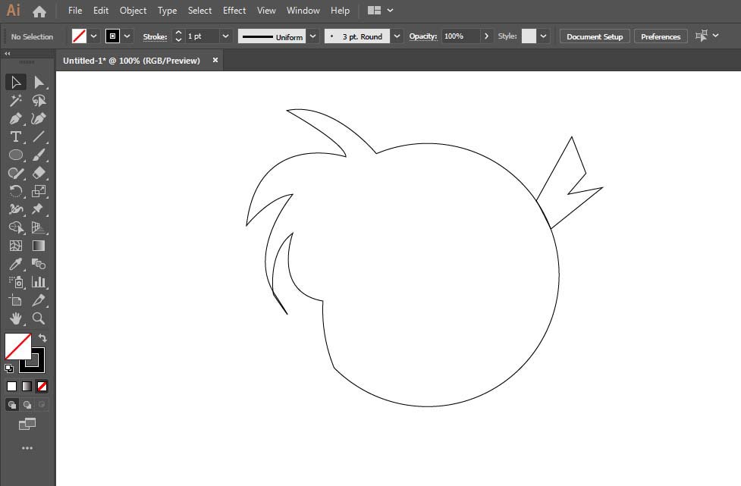Select the Ellipse tool
The image size is (741, 486).
coord(16,155)
